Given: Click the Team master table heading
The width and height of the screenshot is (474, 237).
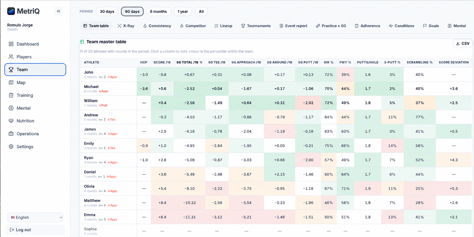Looking at the screenshot, I should point(106,42).
